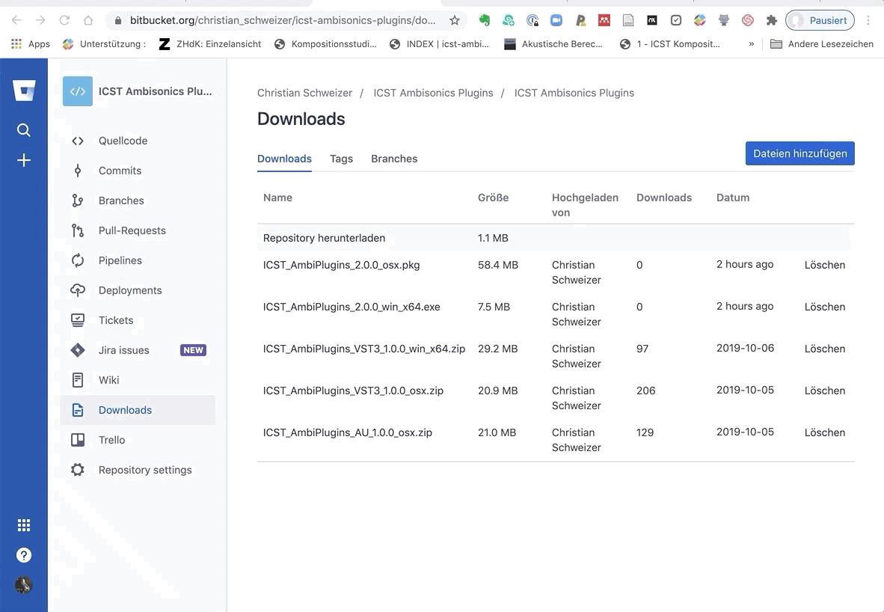Click the Dateien hinzufügen button
The height and width of the screenshot is (612, 884).
799,153
